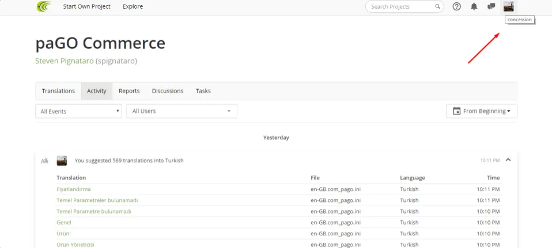The width and height of the screenshot is (552, 248).
Task: Open the notifications bell icon
Action: pos(474,6)
